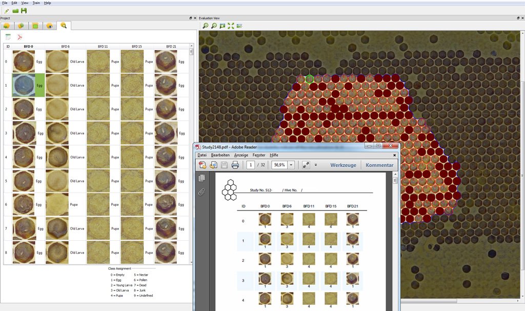Toggle read mode arrows icon in Reader
Image resolution: width=525 pixels, height=311 pixels.
[x=306, y=165]
